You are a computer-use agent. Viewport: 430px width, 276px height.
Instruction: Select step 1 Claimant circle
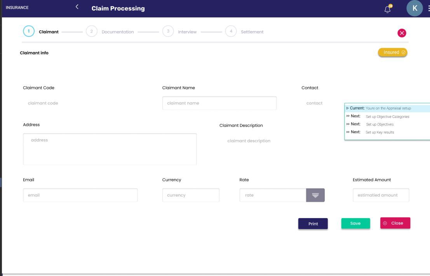pyautogui.click(x=29, y=31)
